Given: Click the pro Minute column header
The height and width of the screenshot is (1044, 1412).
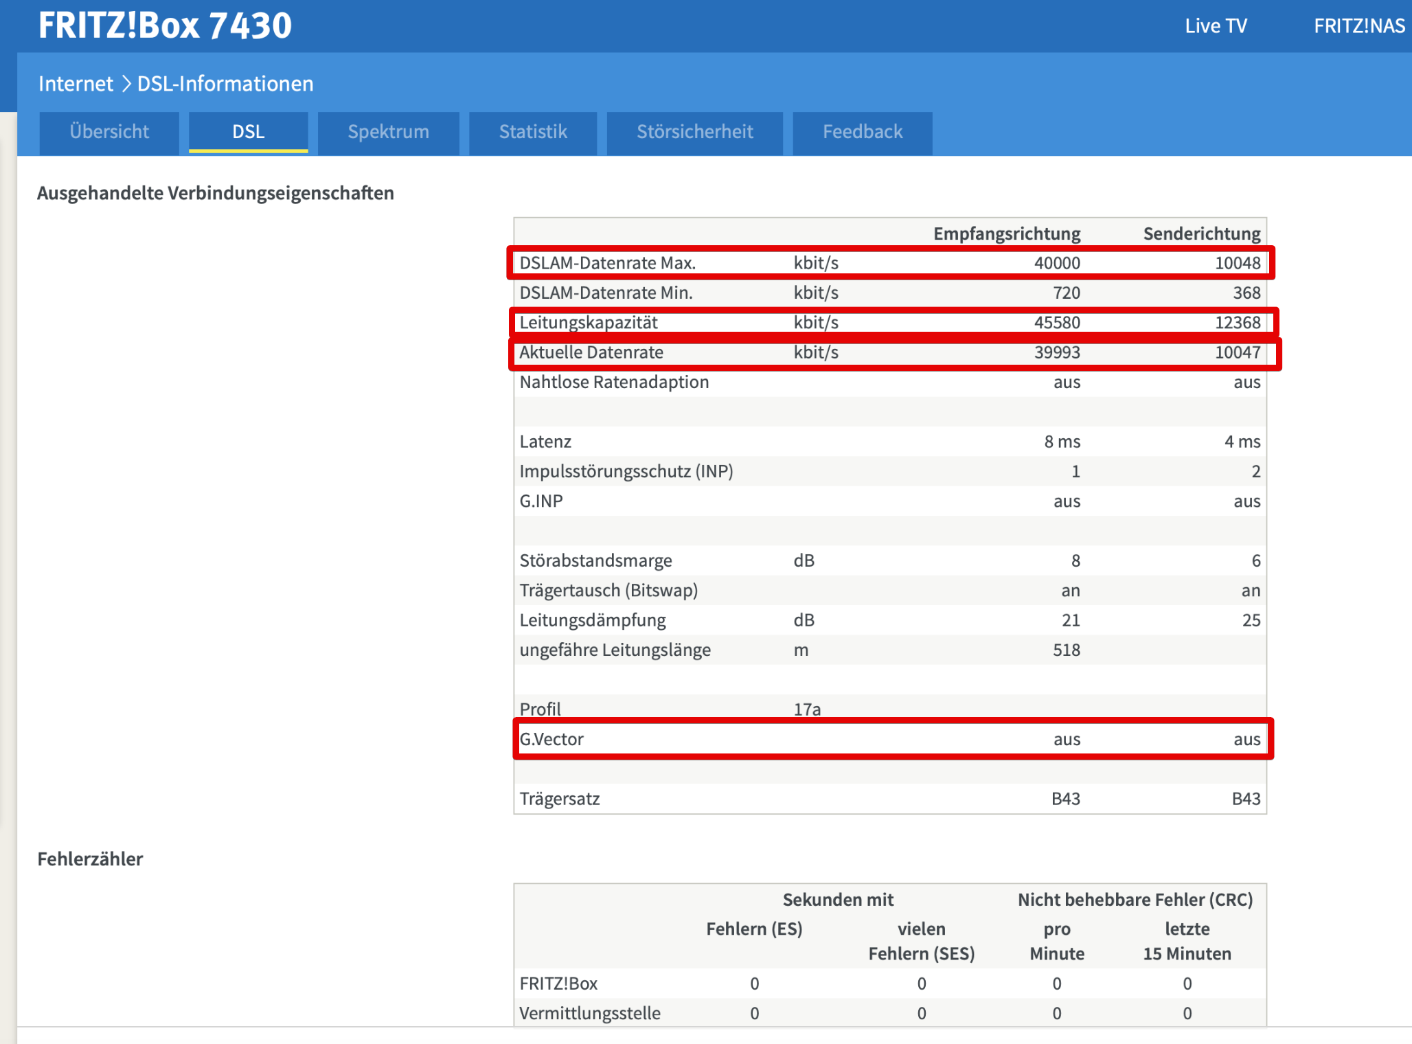Looking at the screenshot, I should [1057, 942].
